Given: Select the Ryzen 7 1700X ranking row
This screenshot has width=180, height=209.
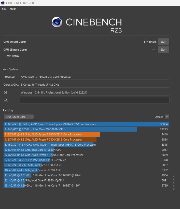Looking at the screenshot, I should pyautogui.click(x=86, y=155).
